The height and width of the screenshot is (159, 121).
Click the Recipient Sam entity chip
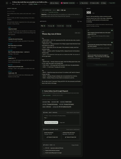coord(55,102)
